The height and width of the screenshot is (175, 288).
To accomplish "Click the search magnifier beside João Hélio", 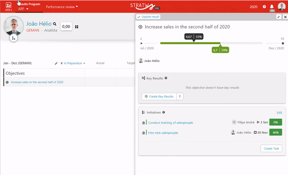I will pos(55,24).
